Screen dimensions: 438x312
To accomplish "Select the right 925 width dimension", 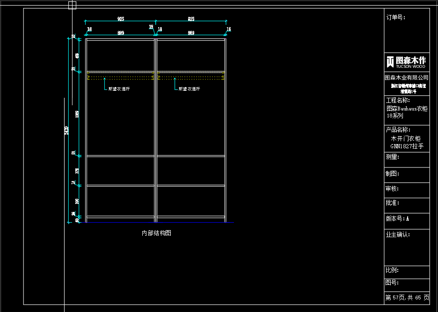I will coord(191,19).
